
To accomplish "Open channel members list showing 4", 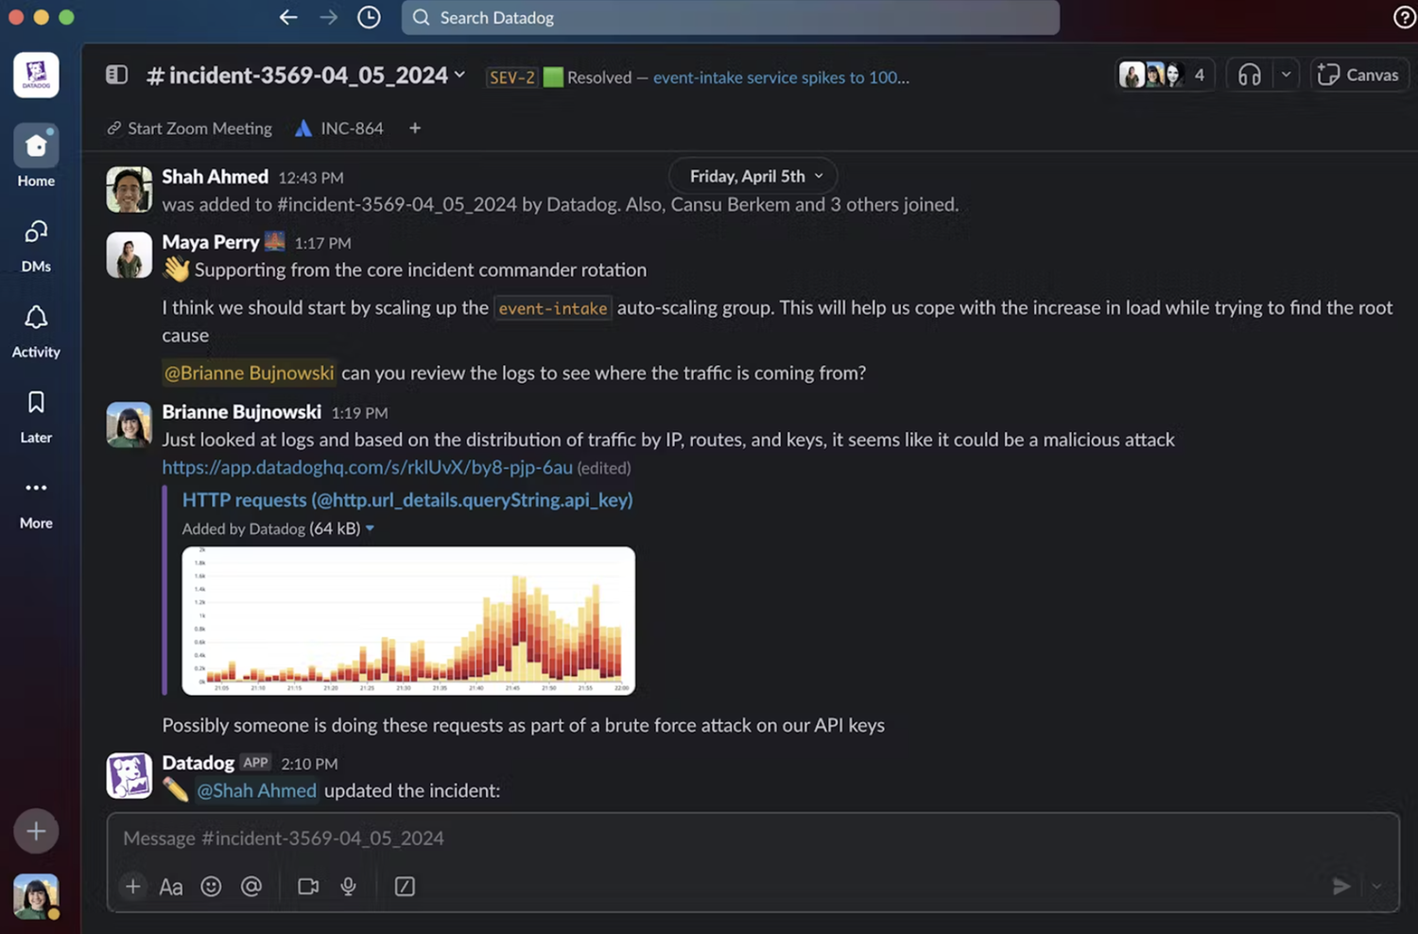I will [1163, 75].
